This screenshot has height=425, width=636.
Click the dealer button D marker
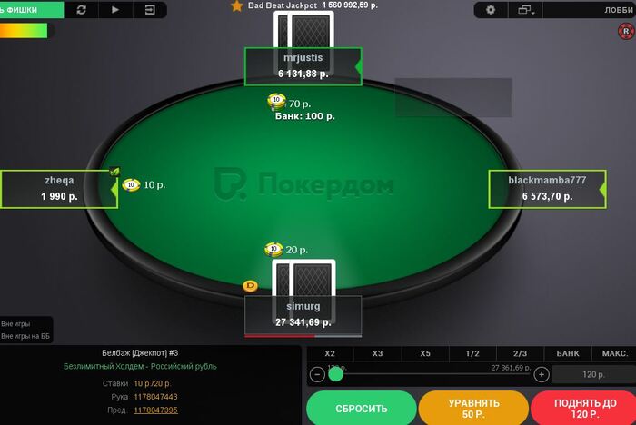tap(250, 286)
